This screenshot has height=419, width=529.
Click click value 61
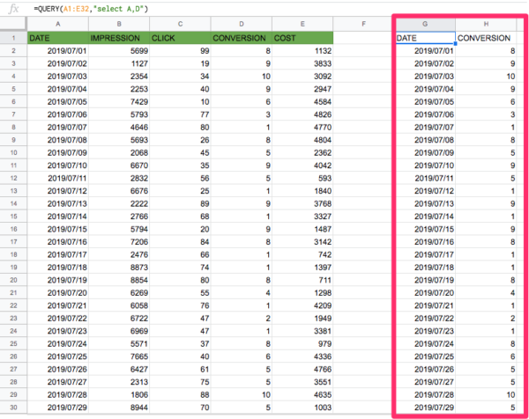tap(180, 369)
